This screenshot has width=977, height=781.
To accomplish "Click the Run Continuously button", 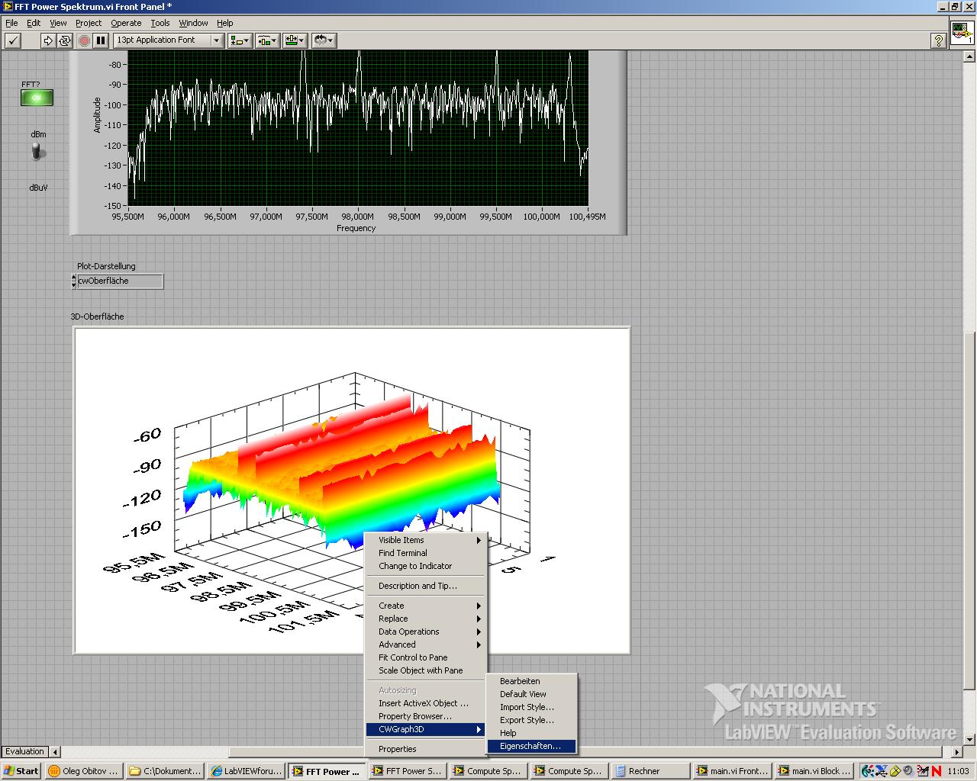I will [65, 40].
